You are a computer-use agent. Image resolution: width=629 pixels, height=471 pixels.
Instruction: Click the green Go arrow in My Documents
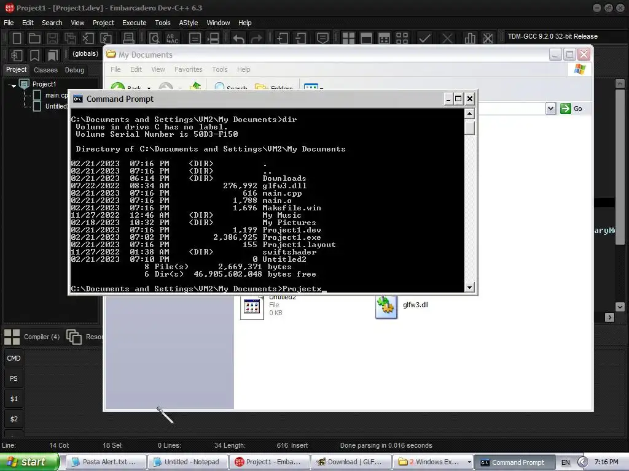point(566,109)
